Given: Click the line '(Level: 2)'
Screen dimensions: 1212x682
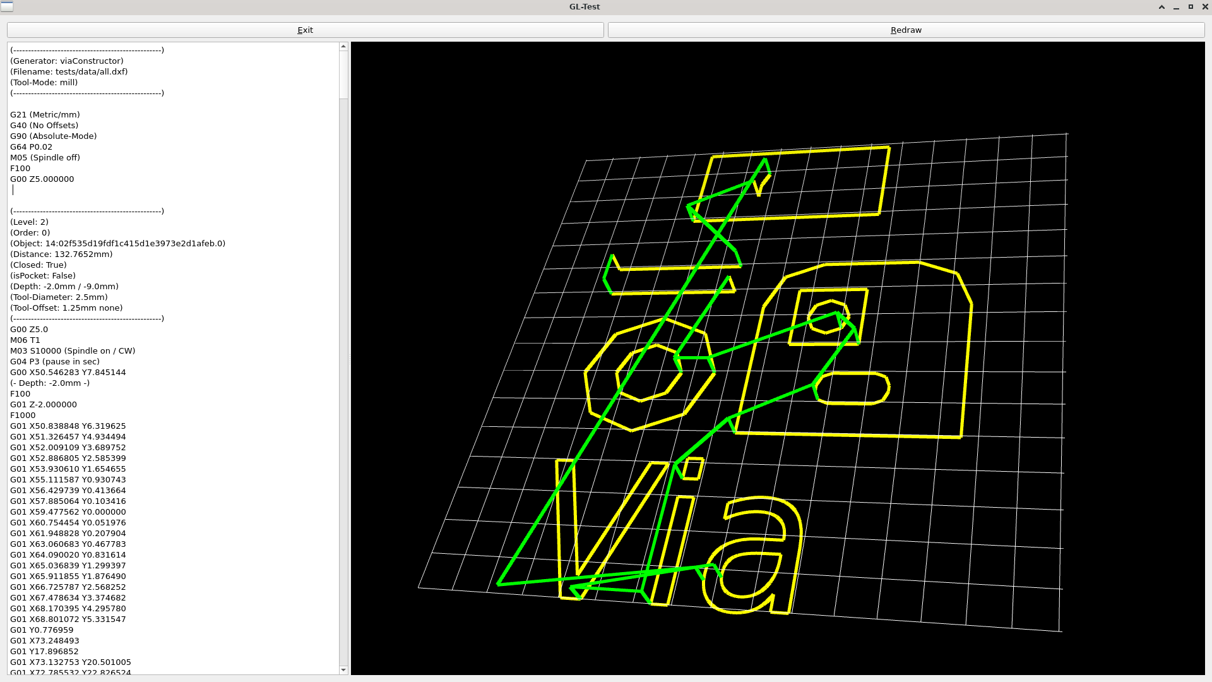Looking at the screenshot, I should [29, 222].
